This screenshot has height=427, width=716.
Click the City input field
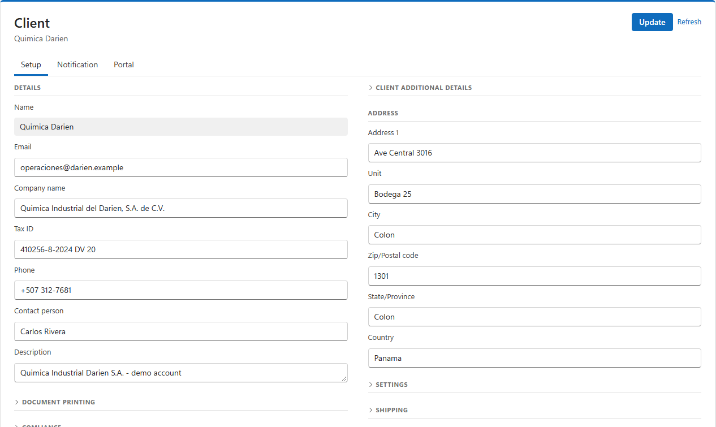(x=534, y=235)
